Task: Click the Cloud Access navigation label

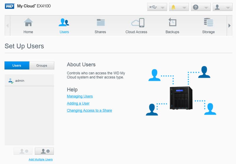Action: (136, 32)
